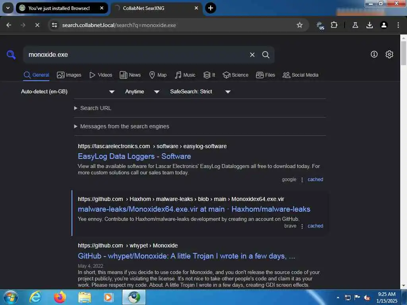Open more options for brave result
407x305 pixels.
coord(302,226)
